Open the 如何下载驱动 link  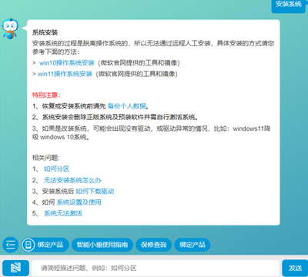pos(95,192)
